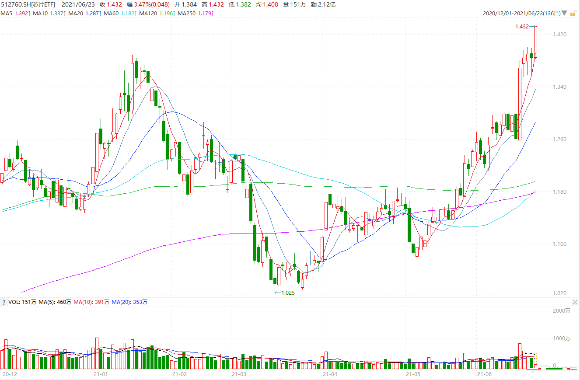Open the VOL indicator help question mark
Image resolution: width=580 pixels, height=380 pixels.
pos(4,302)
